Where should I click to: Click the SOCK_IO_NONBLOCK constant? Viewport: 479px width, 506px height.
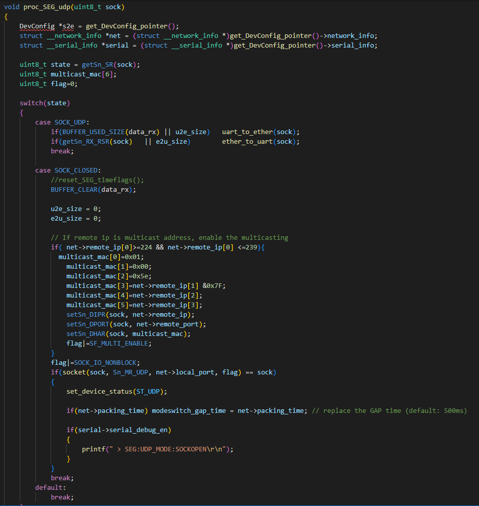click(x=105, y=363)
